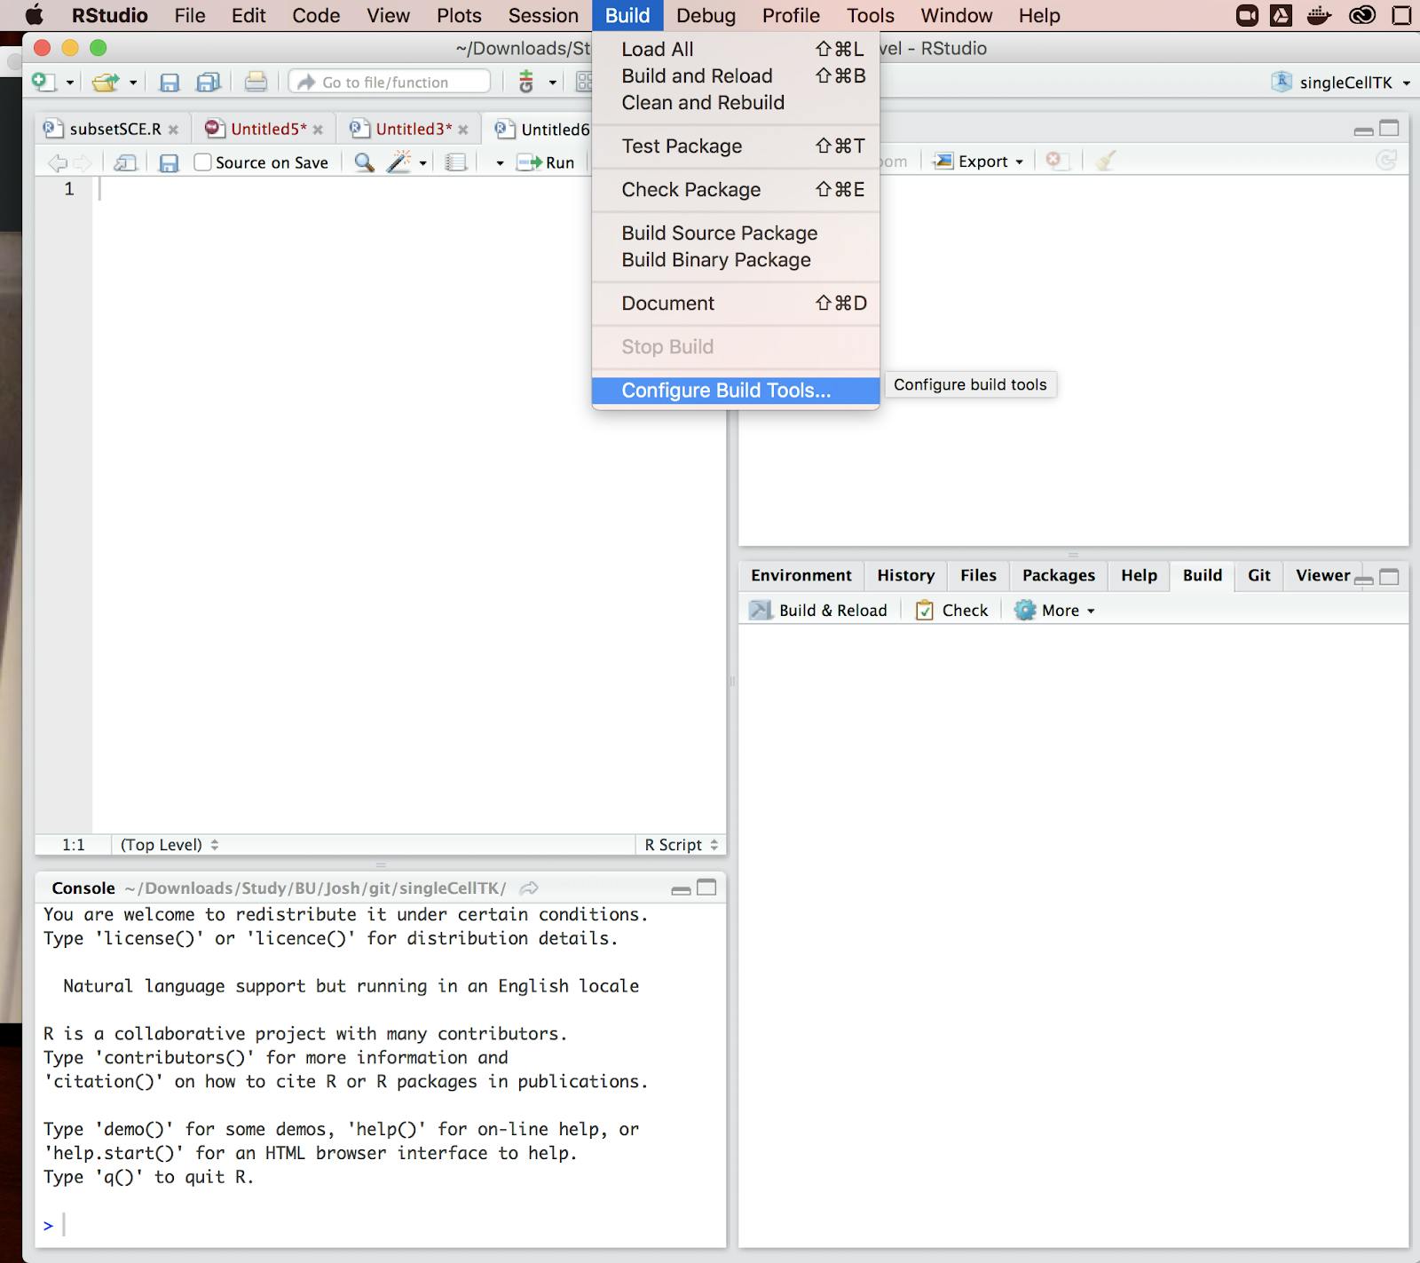This screenshot has width=1420, height=1263.
Task: Open Find/Replace with the magnifier icon
Action: coord(364,162)
